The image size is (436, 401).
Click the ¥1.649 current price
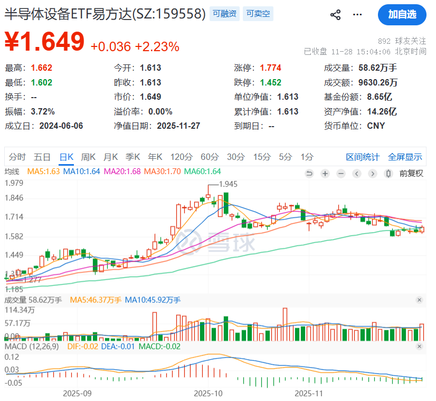point(44,42)
